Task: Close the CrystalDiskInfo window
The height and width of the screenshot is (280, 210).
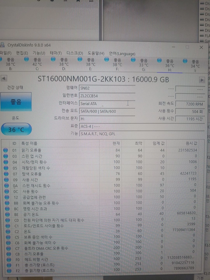Action: pos(201,47)
